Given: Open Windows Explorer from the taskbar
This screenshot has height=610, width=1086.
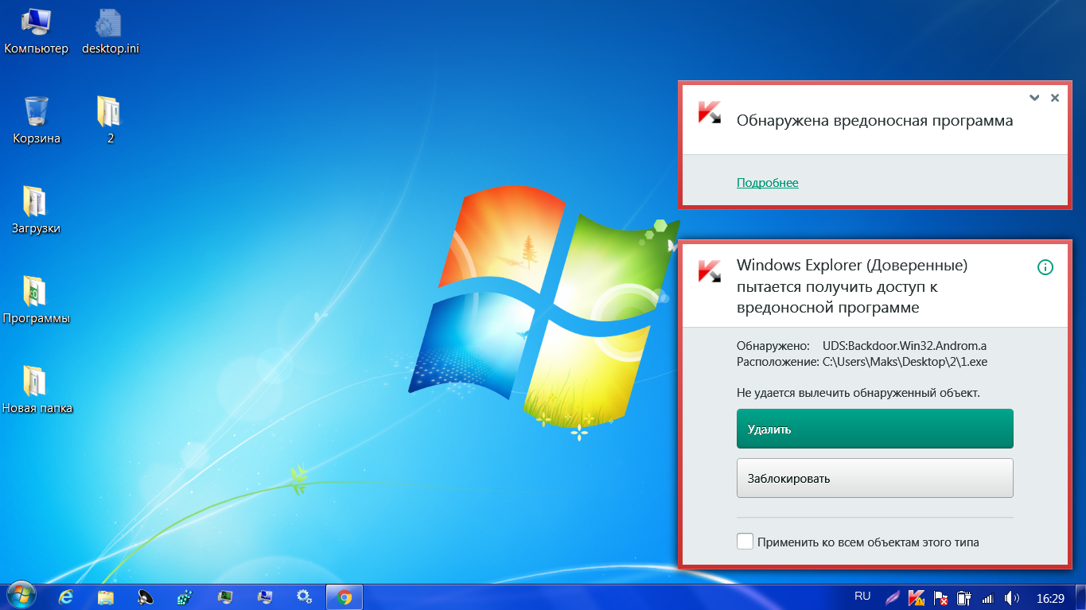Looking at the screenshot, I should 106,596.
